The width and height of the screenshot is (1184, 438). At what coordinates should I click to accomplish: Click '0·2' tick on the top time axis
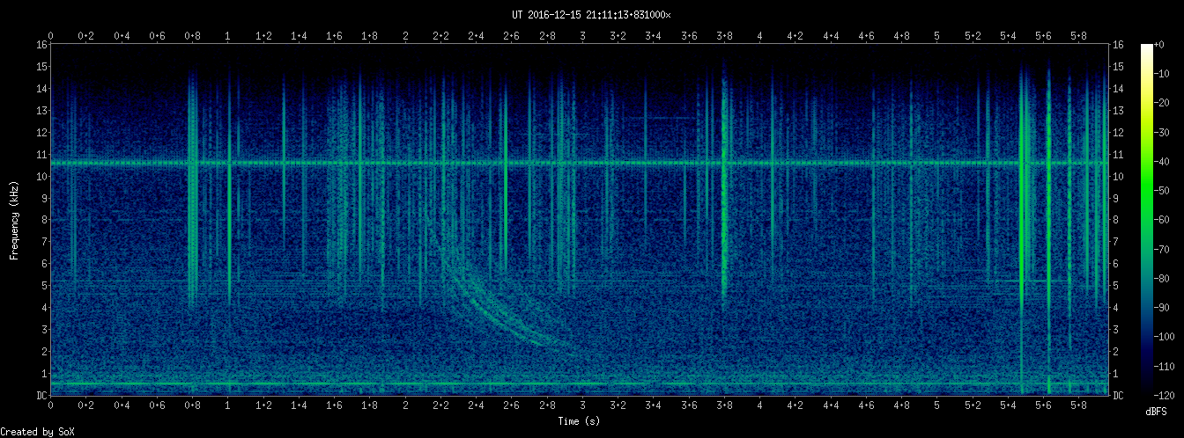[x=86, y=36]
